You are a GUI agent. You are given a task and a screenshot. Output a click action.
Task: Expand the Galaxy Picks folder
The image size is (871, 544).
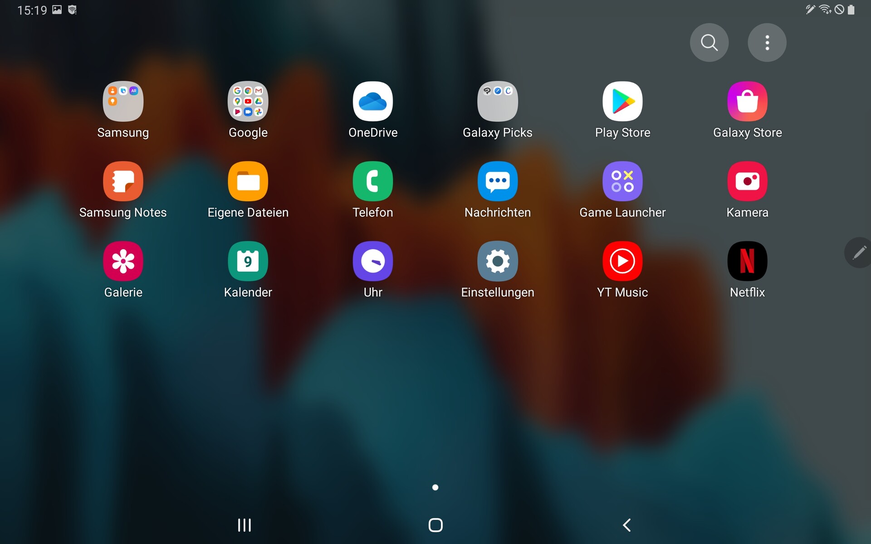(x=497, y=102)
